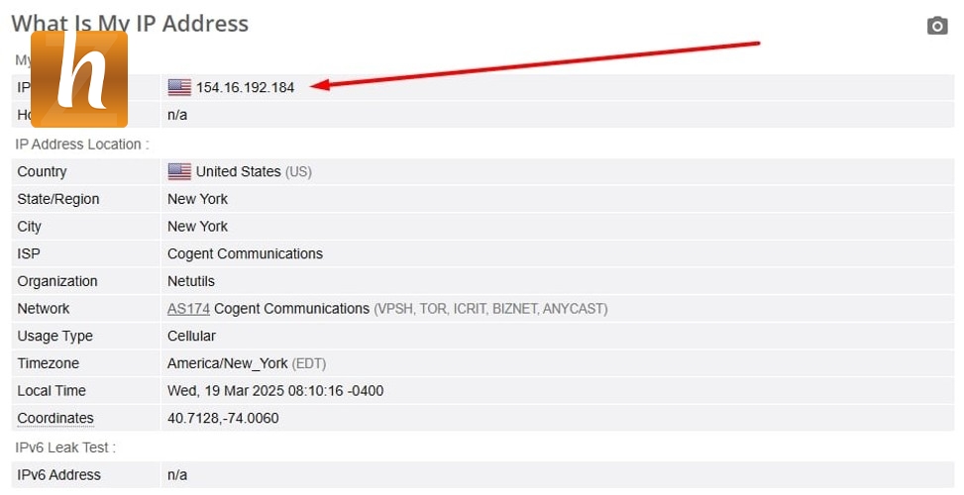
Task: Click the US flag in the Country row
Action: (x=179, y=171)
